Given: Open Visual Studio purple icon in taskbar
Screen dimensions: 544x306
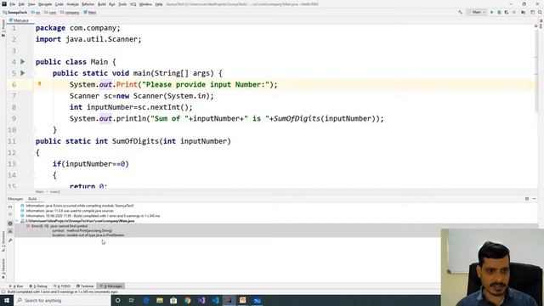Looking at the screenshot, I should pos(201,300).
